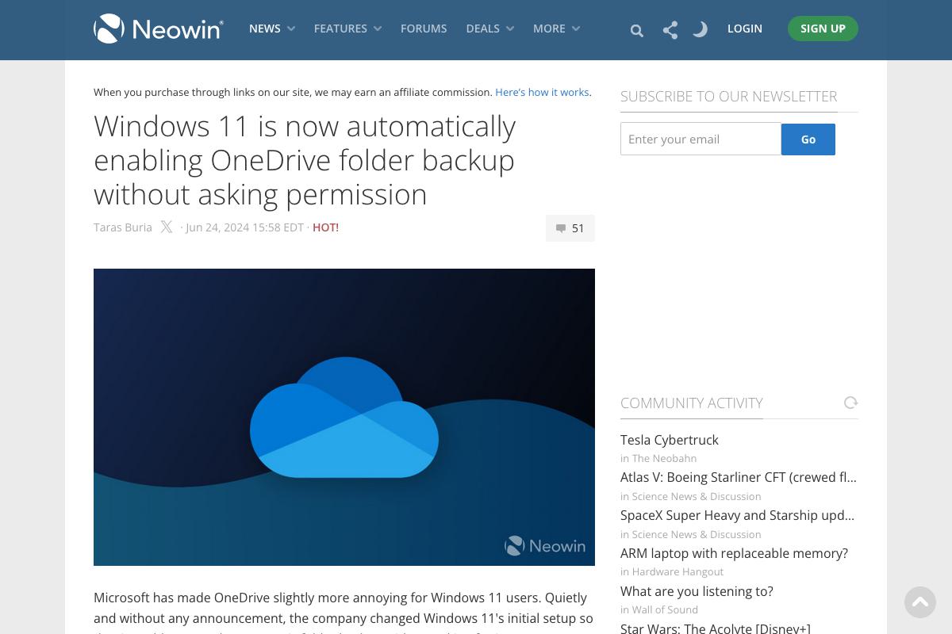Open the "Here's how it works" link

coord(542,92)
